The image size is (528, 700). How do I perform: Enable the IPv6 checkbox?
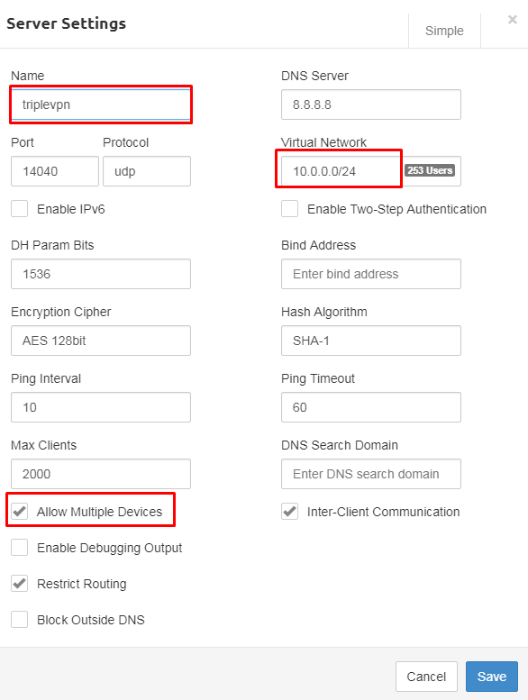pos(20,208)
